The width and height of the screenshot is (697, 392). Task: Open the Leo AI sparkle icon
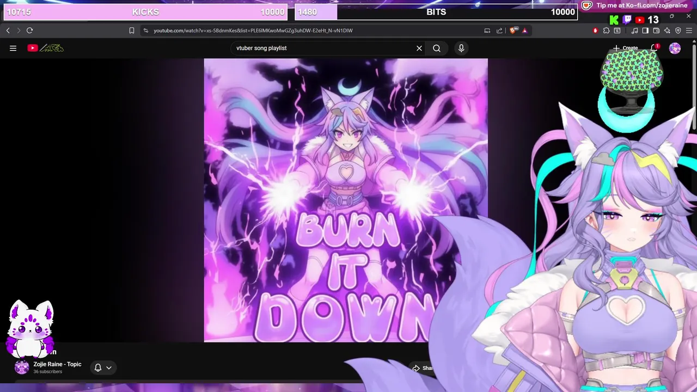point(667,30)
